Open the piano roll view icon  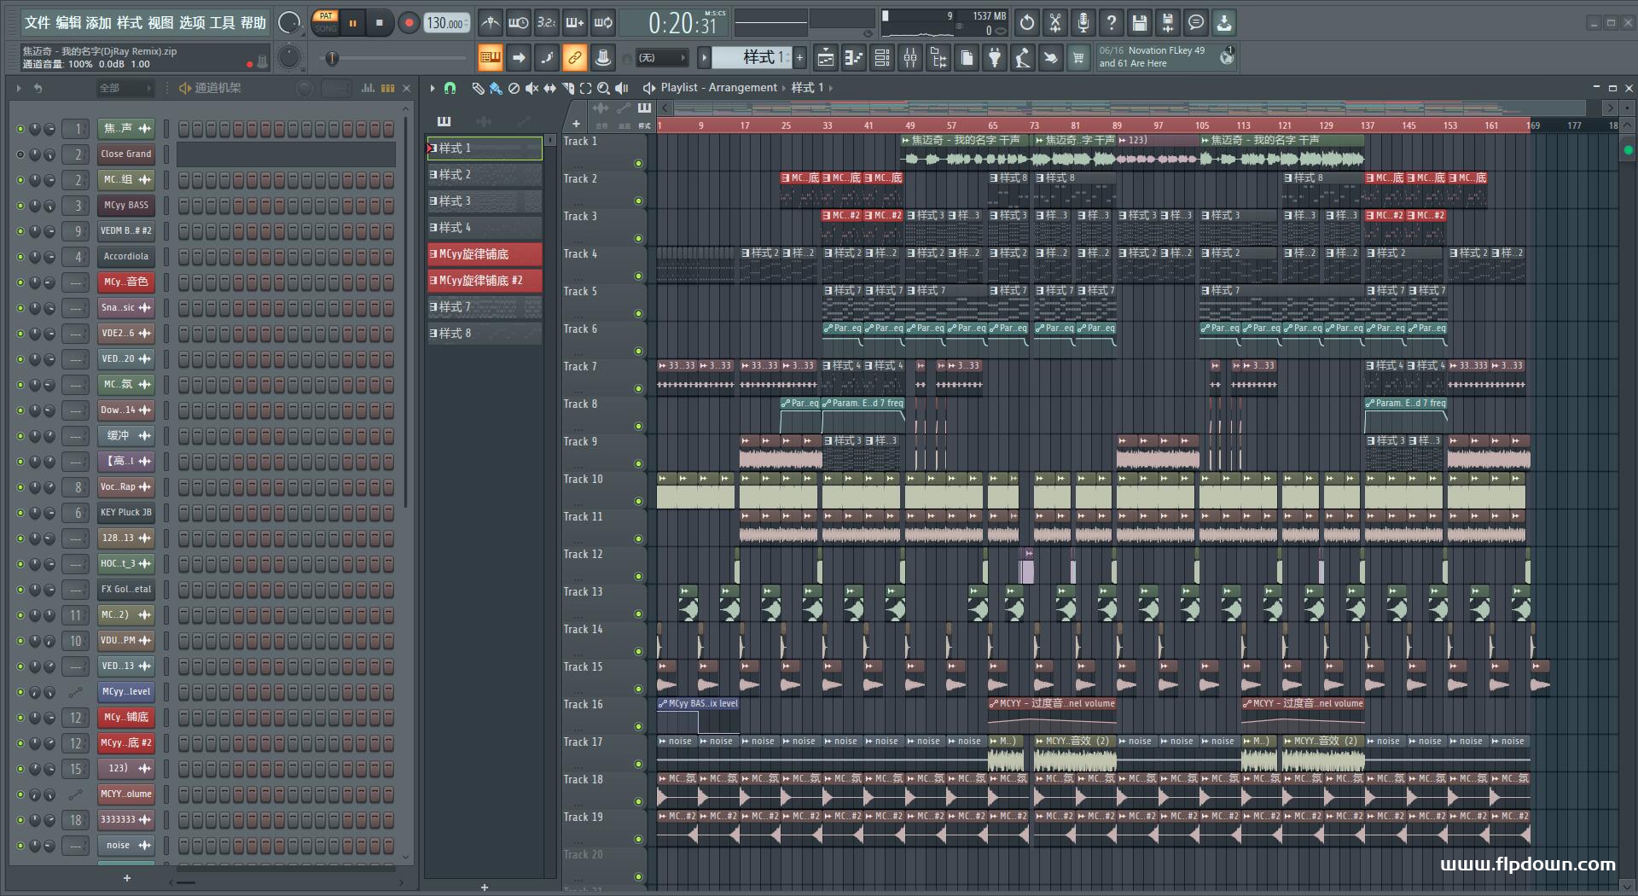[x=854, y=58]
